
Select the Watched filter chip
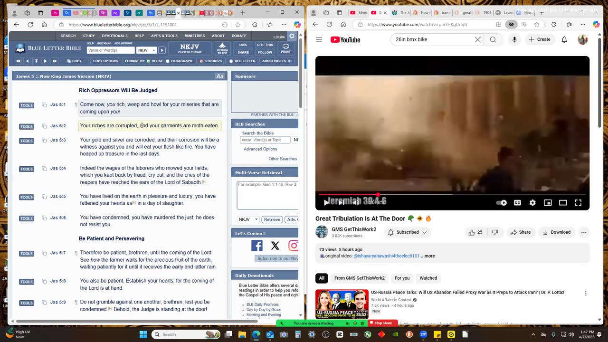pyautogui.click(x=428, y=278)
